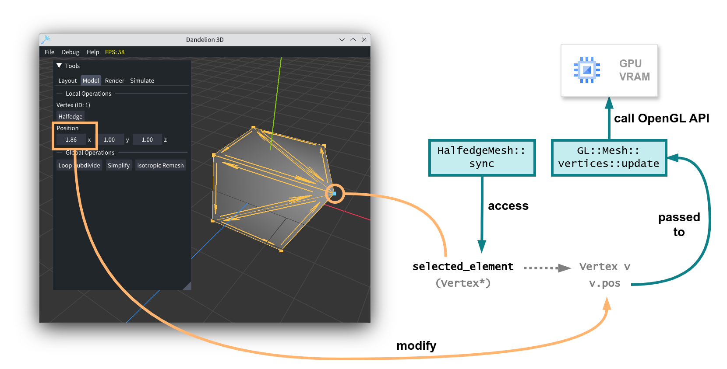Switch to the Render tab

coord(115,80)
